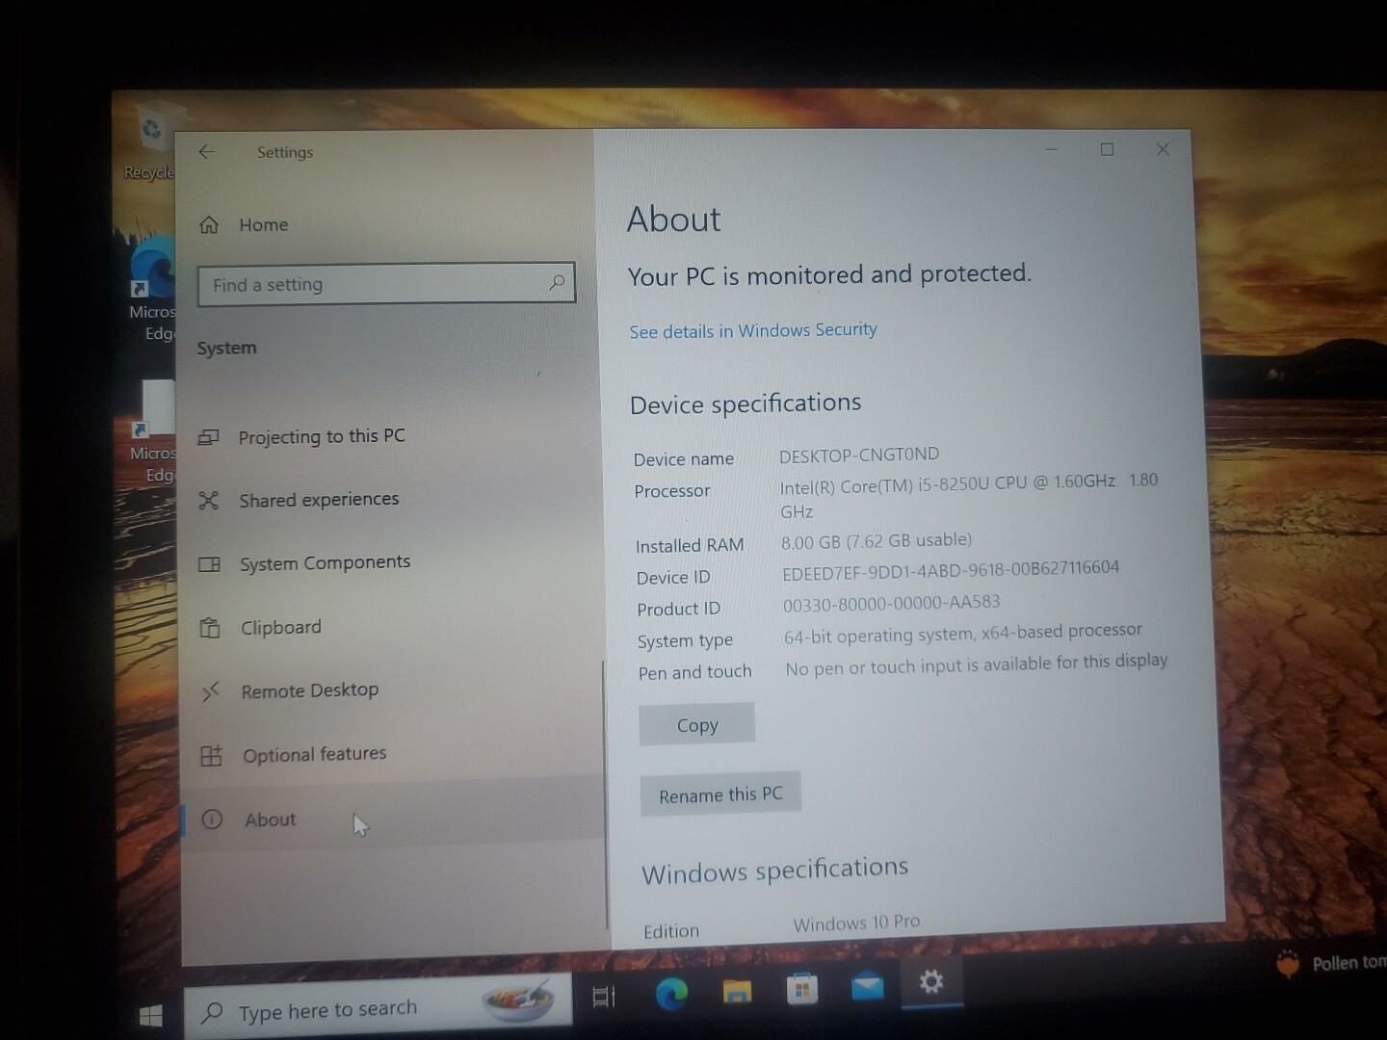The image size is (1387, 1040).
Task: Minimize the Settings window
Action: tap(1052, 149)
